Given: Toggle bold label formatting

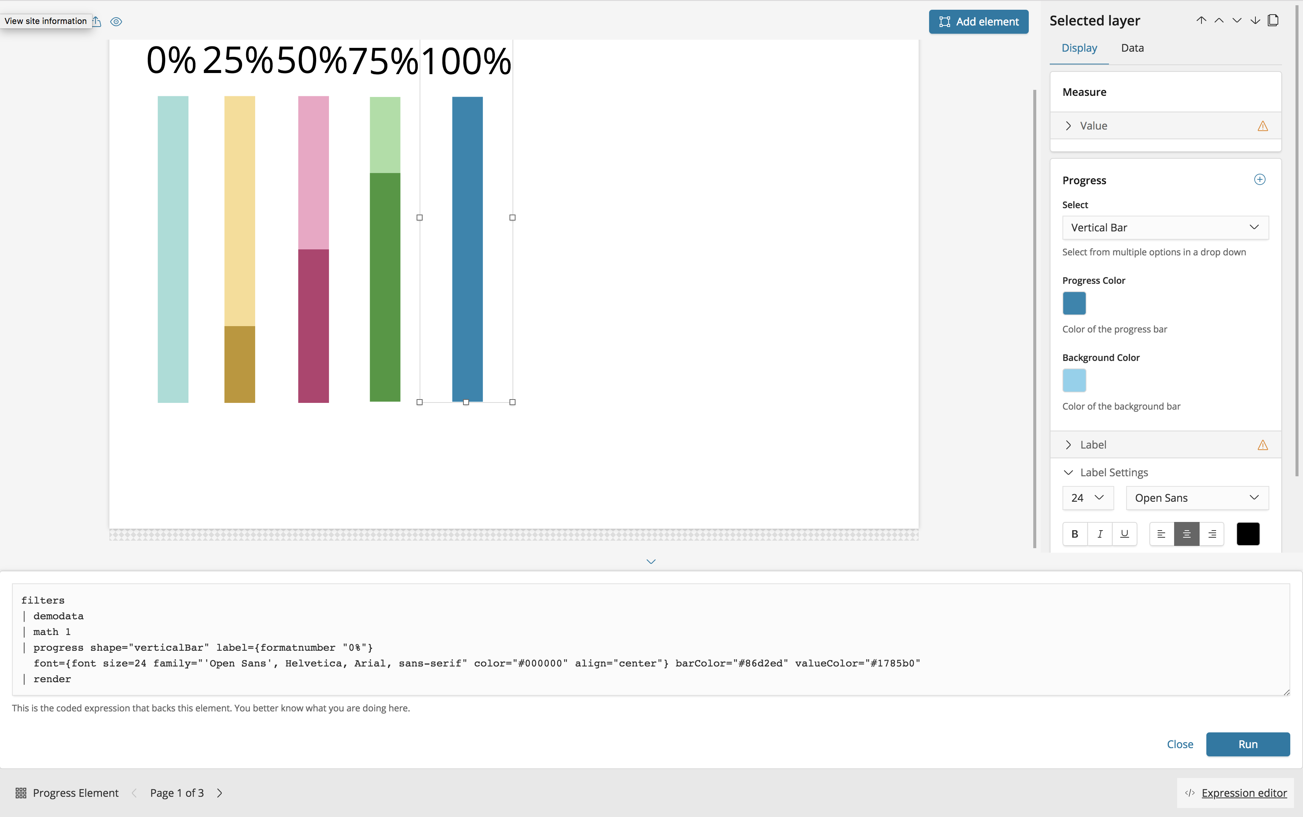Looking at the screenshot, I should (1075, 534).
